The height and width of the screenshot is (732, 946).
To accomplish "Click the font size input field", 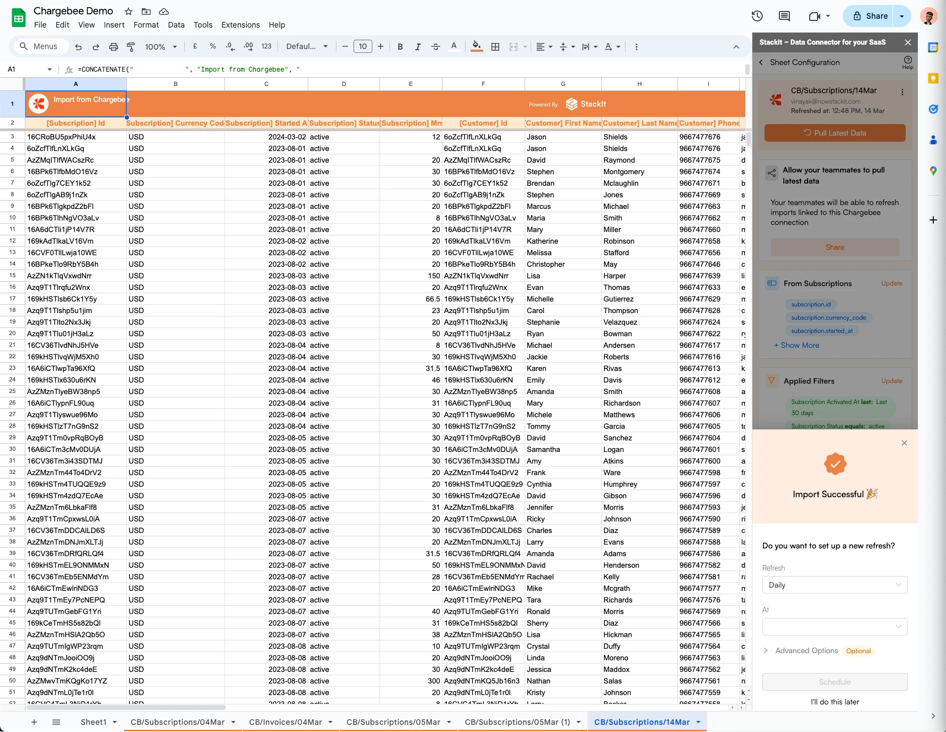I will point(363,47).
